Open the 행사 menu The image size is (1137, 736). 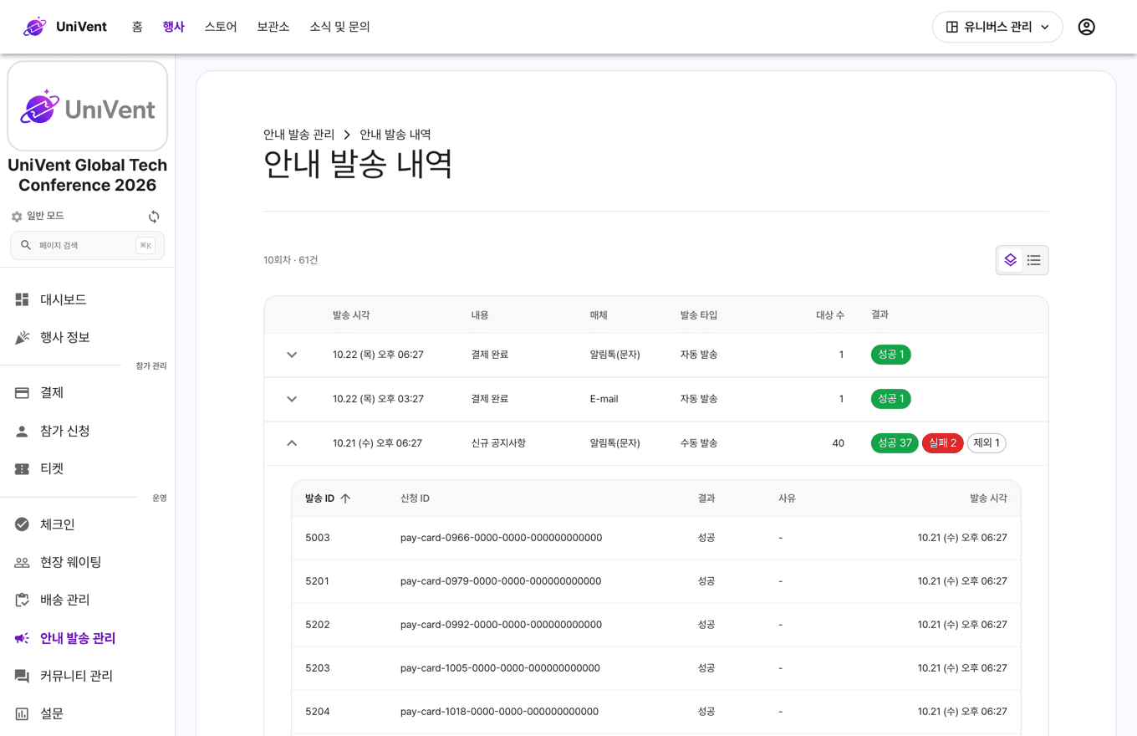coord(174,27)
